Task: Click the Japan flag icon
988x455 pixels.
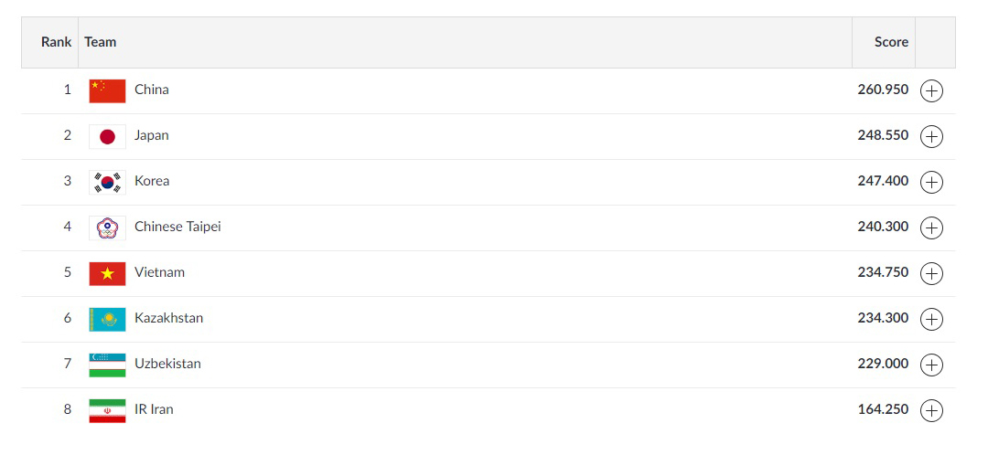Action: coord(107,136)
